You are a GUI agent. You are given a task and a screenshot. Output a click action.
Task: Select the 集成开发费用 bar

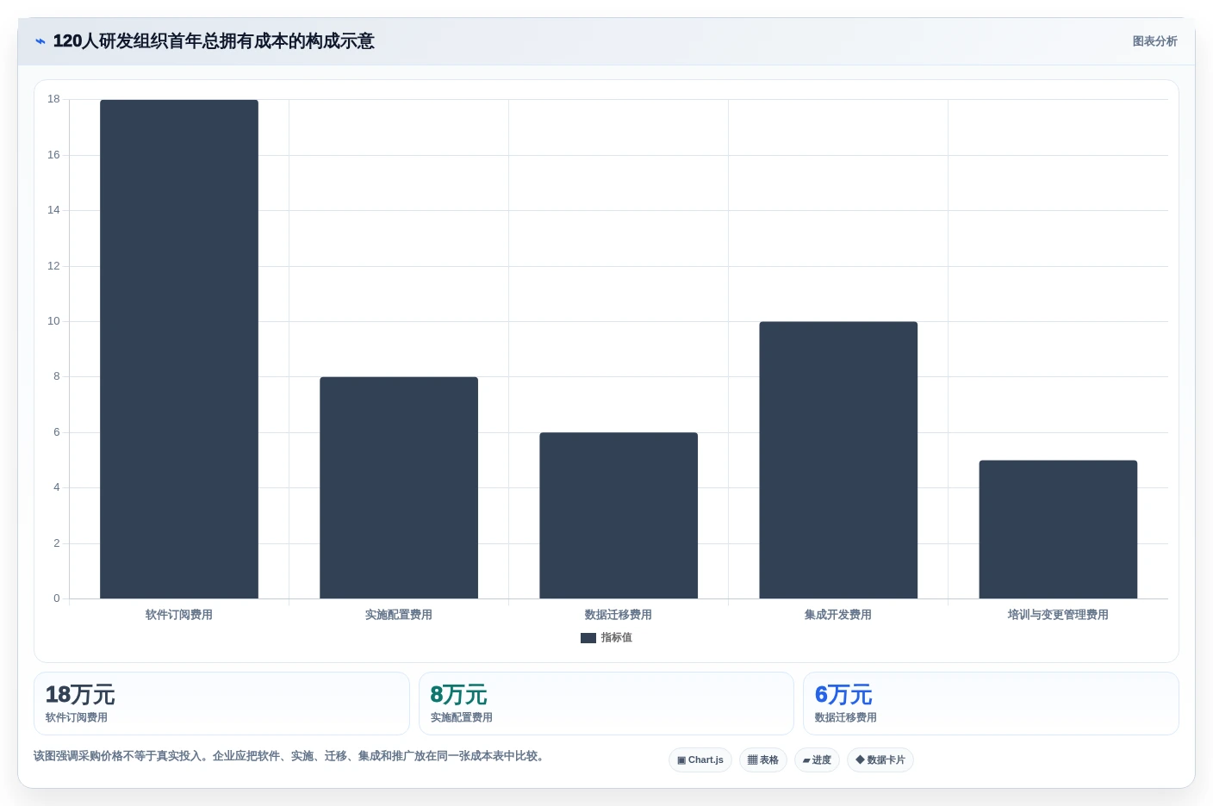[x=838, y=460]
